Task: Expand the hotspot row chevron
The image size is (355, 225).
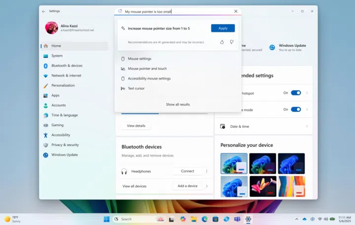Action: tap(307, 93)
